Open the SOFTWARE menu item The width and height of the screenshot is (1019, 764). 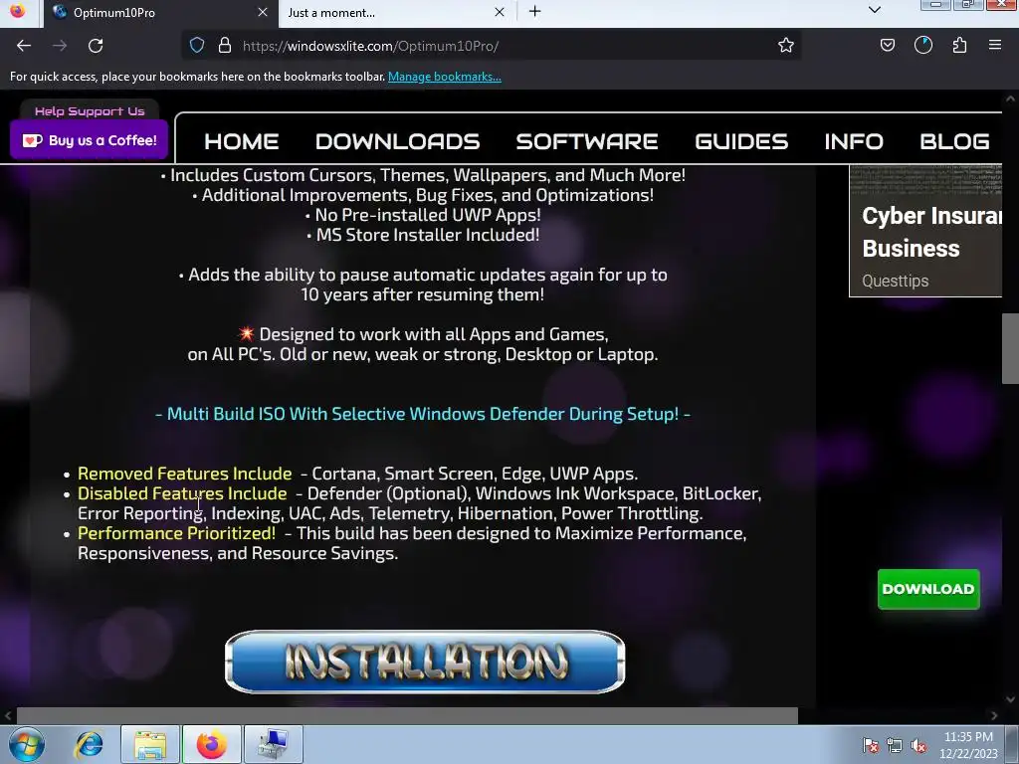coord(587,141)
